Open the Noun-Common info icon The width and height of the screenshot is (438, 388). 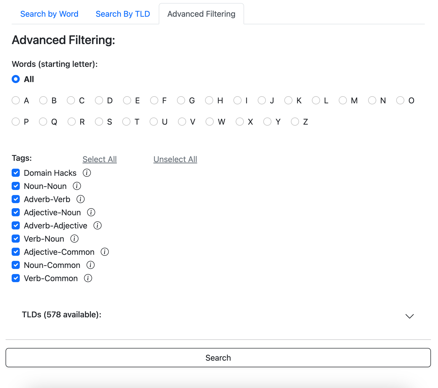(x=91, y=265)
